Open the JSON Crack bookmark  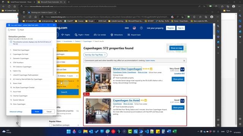click(x=101, y=21)
